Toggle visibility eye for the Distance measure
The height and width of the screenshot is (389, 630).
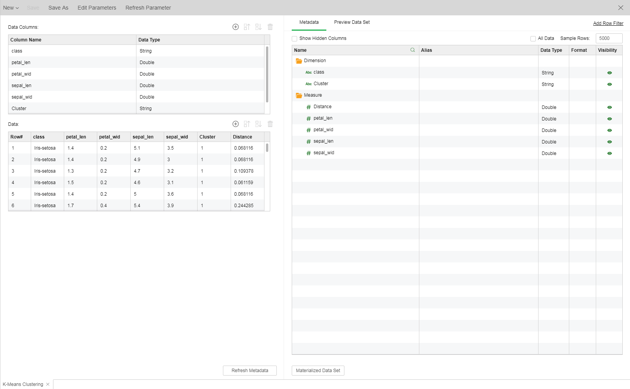pos(609,107)
